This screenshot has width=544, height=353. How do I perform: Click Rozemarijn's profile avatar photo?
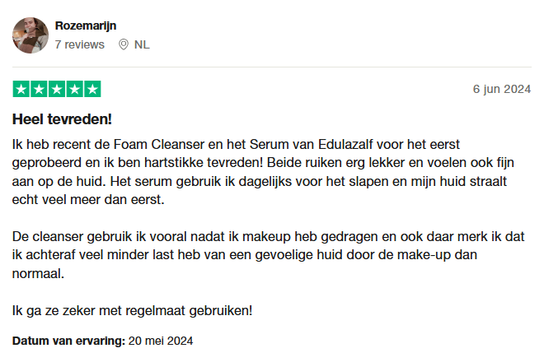[x=30, y=35]
